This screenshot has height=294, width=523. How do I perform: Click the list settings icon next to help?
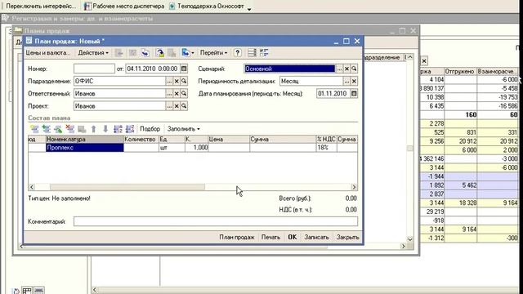[253, 52]
